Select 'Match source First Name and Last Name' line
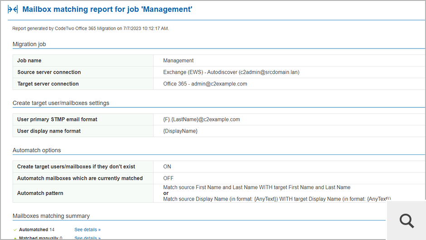This screenshot has width=426, height=240. coord(257,187)
